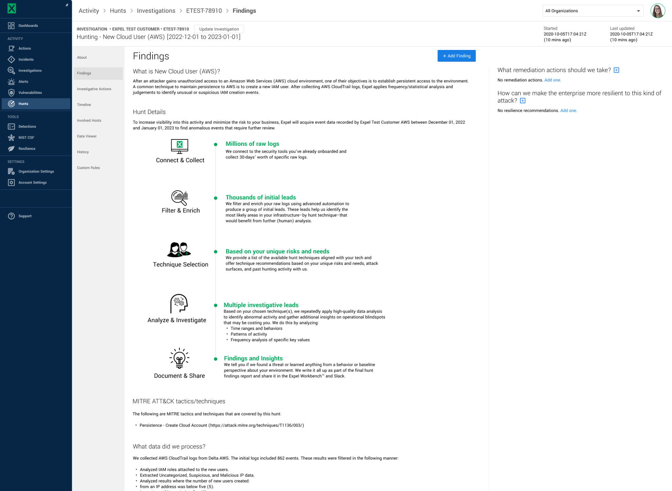
Task: Click the Technique Selection people icon
Action: point(179,249)
